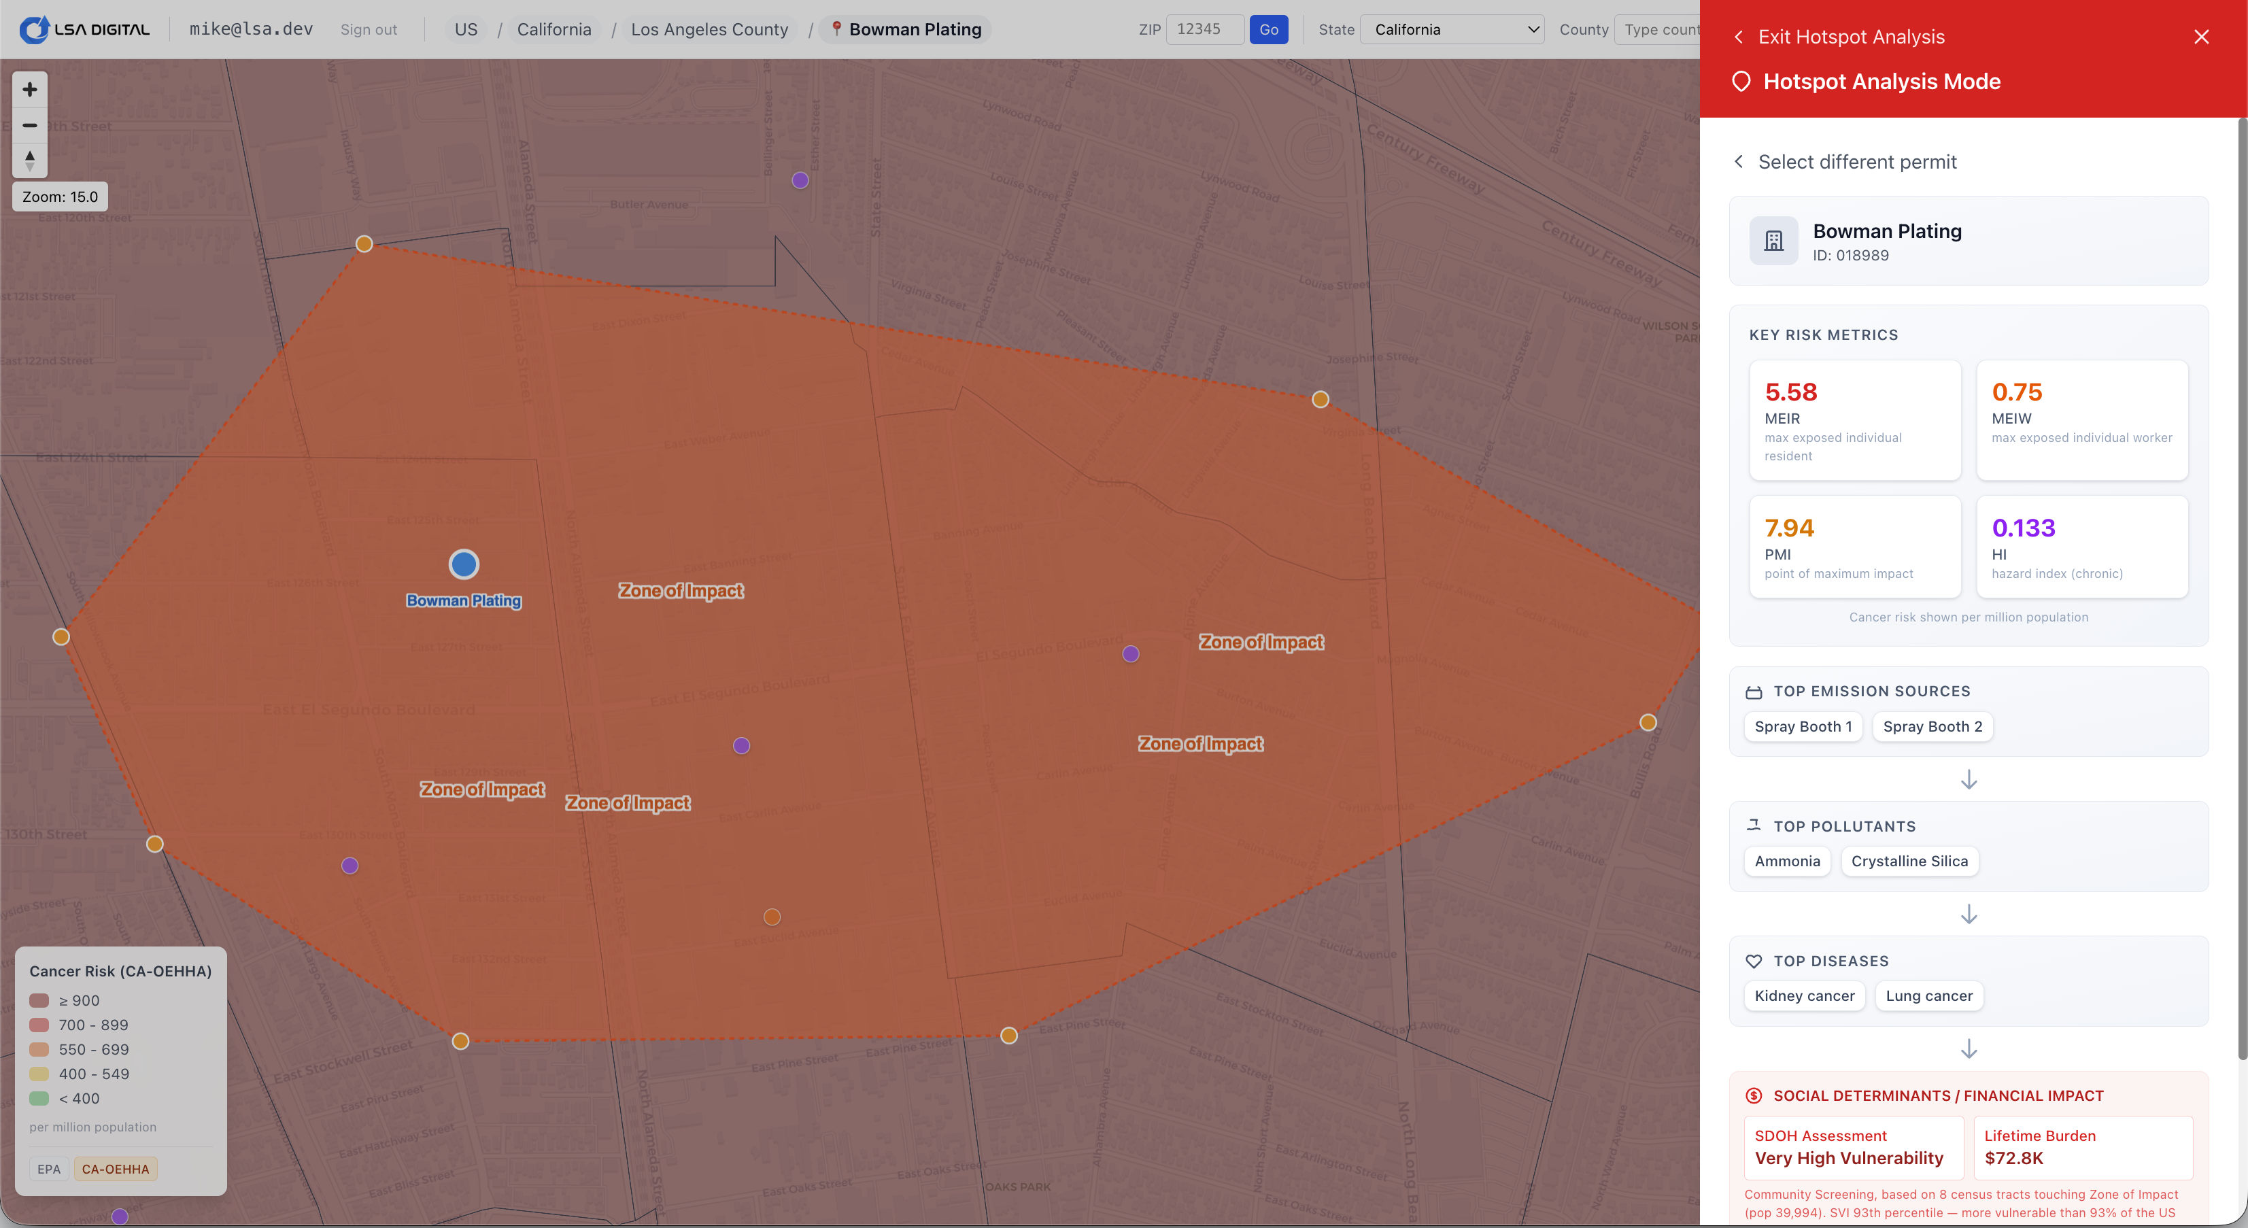Open the State dropdown showing California
2248x1228 pixels.
click(1452, 30)
